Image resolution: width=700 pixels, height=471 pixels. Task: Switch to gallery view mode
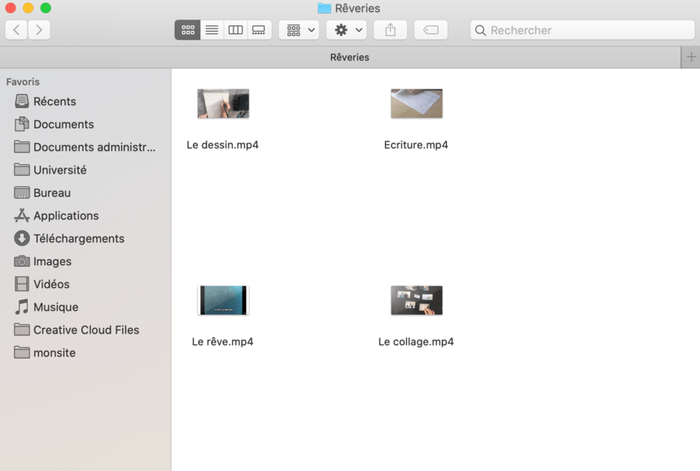[x=259, y=30]
